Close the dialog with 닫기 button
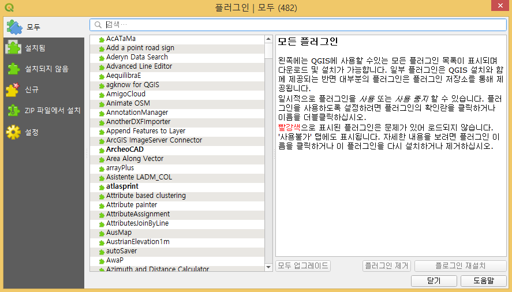The width and height of the screenshot is (512, 292). 434,281
